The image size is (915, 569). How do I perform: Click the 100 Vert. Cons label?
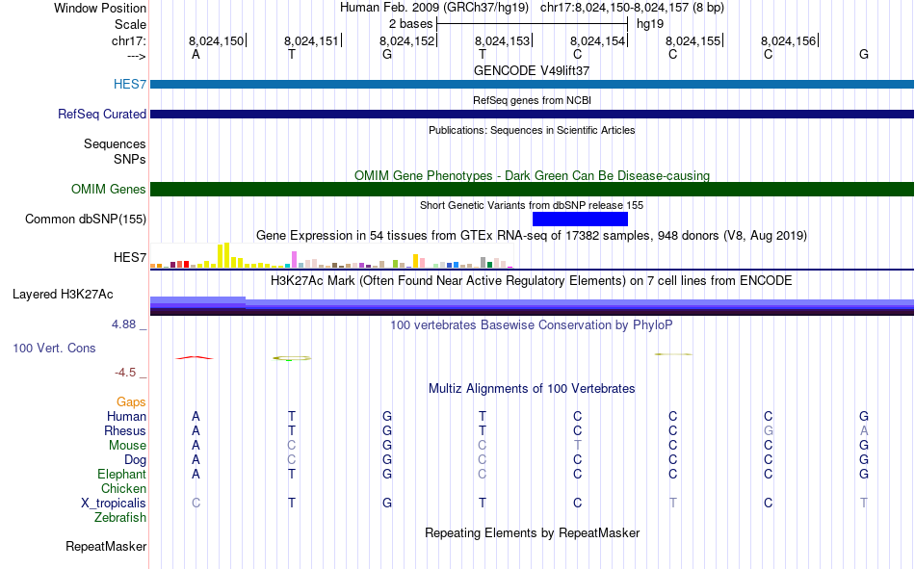[54, 348]
